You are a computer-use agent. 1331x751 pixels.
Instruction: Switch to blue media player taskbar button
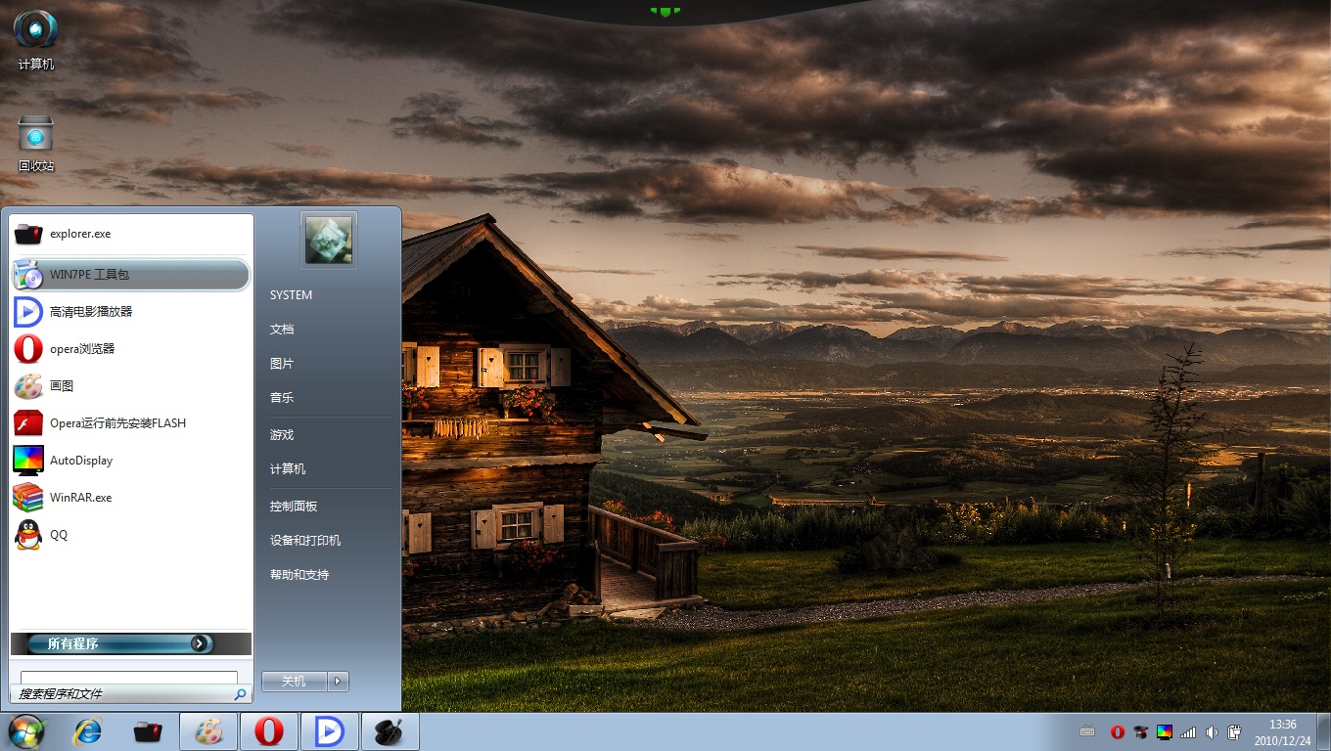330,731
